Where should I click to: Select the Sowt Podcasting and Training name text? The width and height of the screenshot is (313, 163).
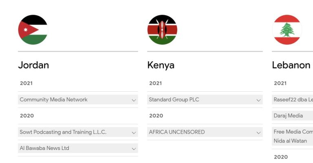click(63, 132)
